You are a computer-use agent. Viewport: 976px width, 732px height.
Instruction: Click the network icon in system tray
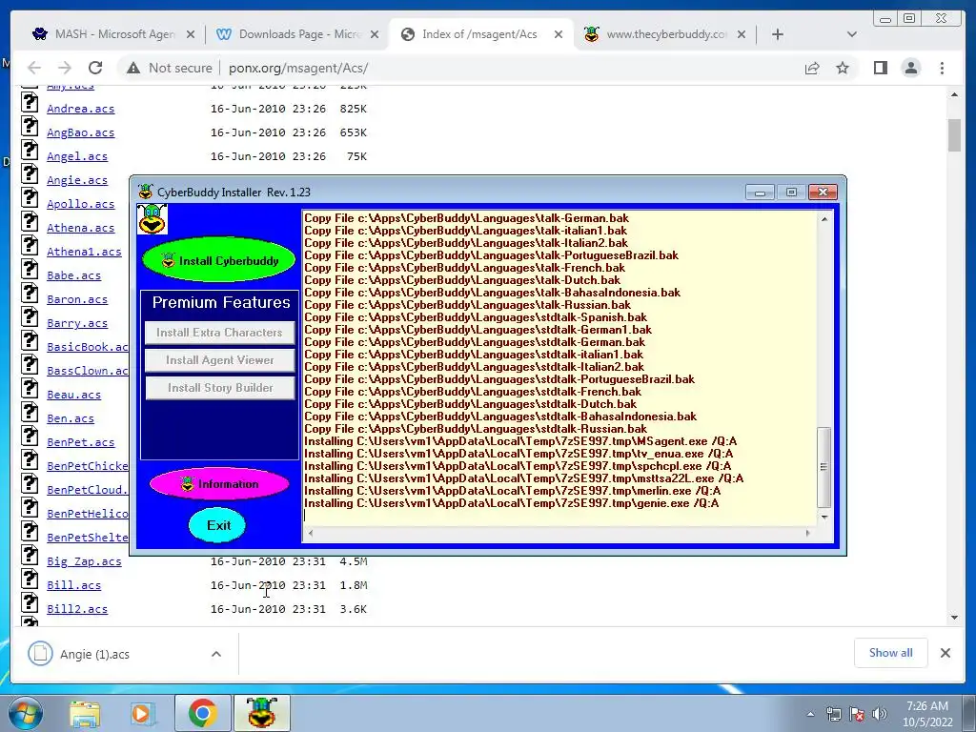click(x=833, y=714)
